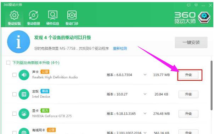Expand version dropdown for 9.18.13.3165
214x134 pixels.
tap(145, 114)
